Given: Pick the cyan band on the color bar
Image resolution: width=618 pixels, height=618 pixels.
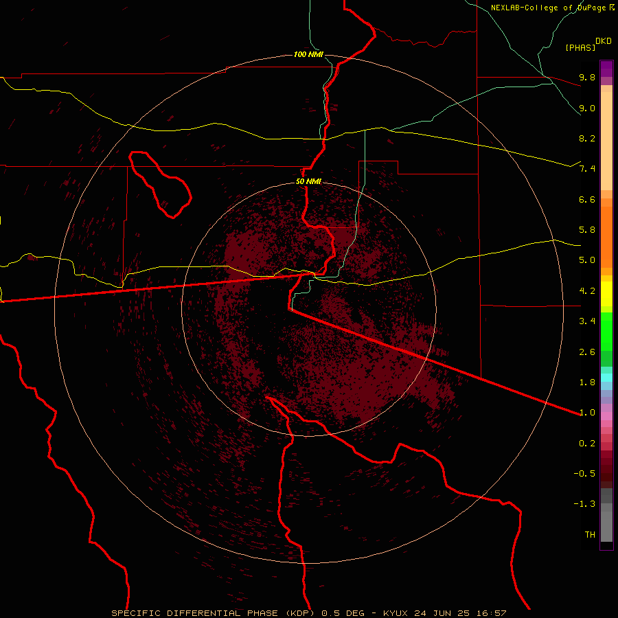Looking at the screenshot, I should click(606, 378).
